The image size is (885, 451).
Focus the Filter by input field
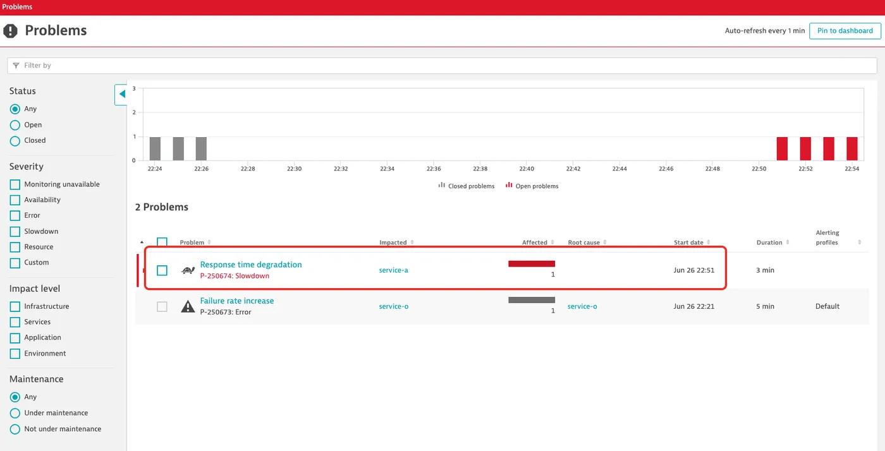(x=442, y=66)
